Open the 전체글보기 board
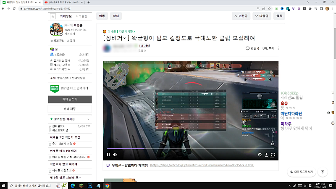 point(59,126)
